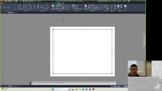Expand the Annotation panel
Image resolution: width=162 pixels, height=91 pixels.
(x=43, y=11)
